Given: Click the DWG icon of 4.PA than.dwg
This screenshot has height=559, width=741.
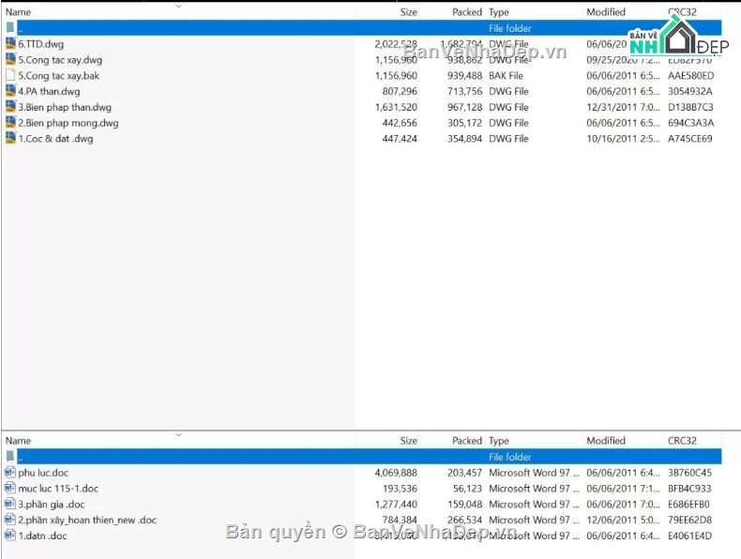Looking at the screenshot, I should point(10,91).
